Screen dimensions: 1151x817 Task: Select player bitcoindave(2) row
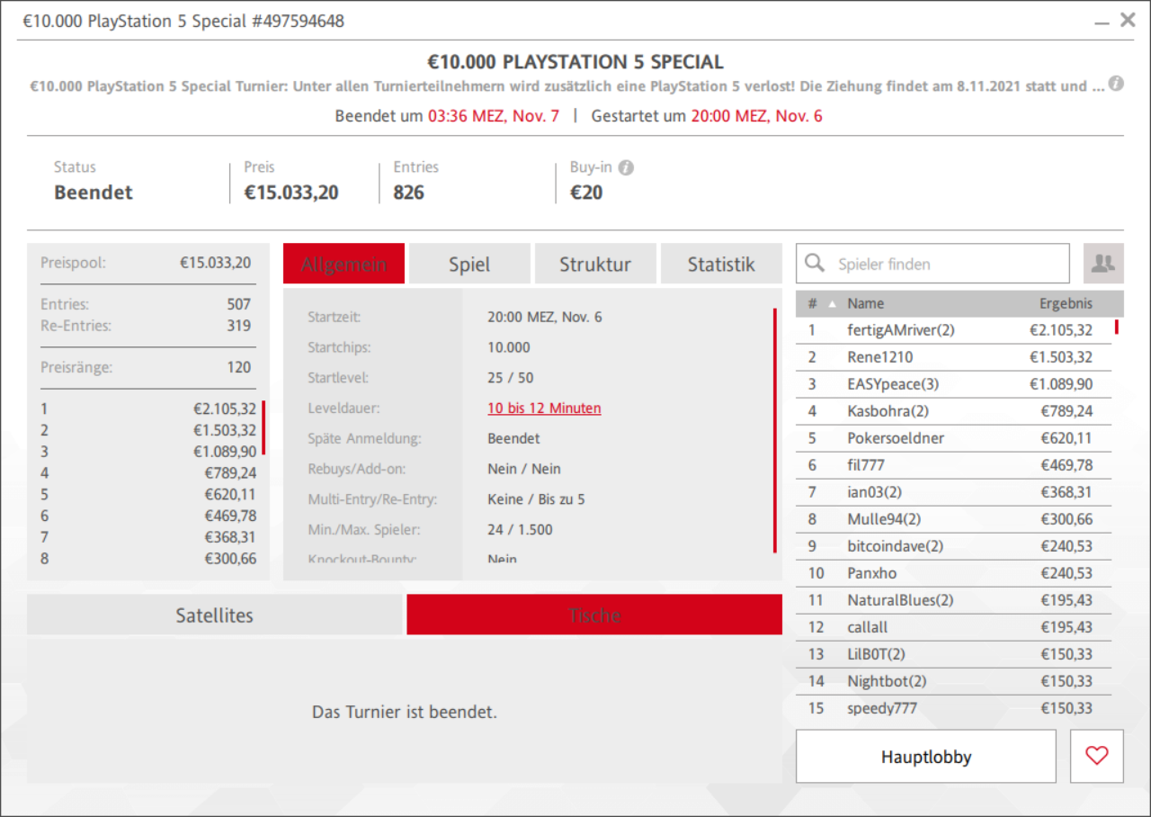point(953,546)
